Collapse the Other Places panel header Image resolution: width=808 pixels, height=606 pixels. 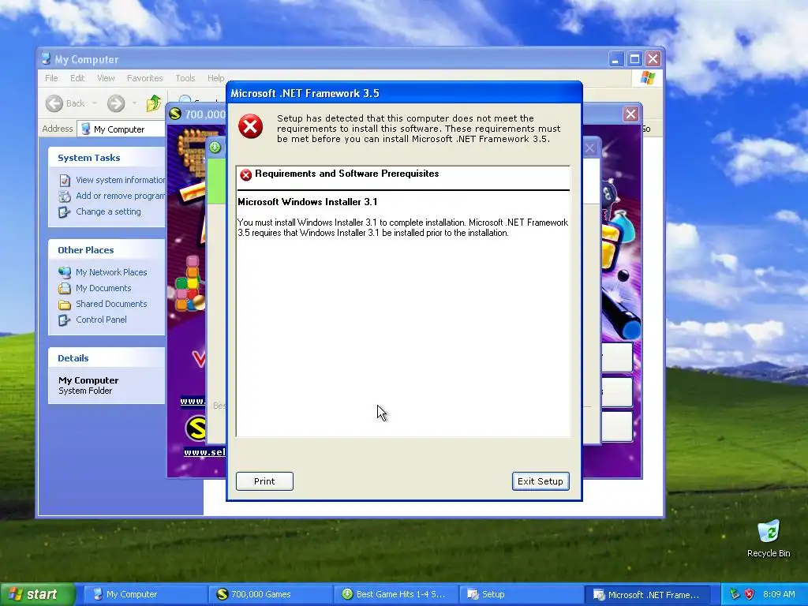pos(107,250)
